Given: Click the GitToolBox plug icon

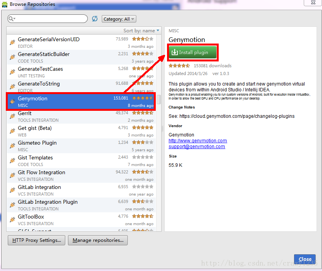Looking at the screenshot, I should tap(12, 220).
